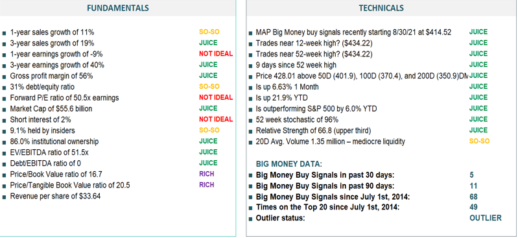Image resolution: width=518 pixels, height=238 pixels.
Task: Click the bullet beside 1-year sales growth
Action: click(x=4, y=33)
